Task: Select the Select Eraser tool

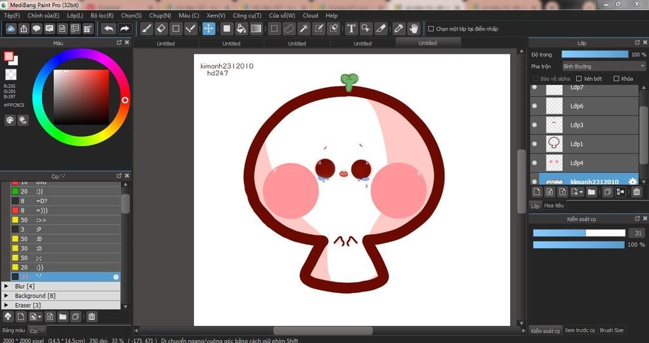Action: coord(333,28)
